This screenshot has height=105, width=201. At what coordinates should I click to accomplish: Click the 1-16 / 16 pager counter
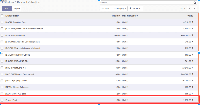(x=182, y=8)
